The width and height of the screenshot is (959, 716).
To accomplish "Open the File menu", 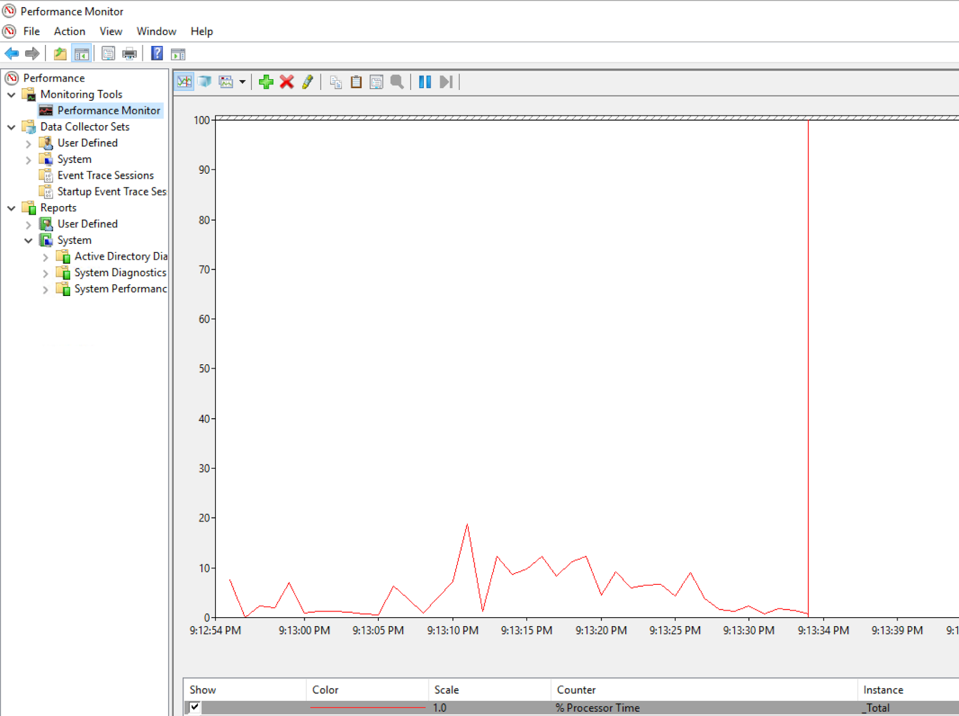I will (x=32, y=31).
